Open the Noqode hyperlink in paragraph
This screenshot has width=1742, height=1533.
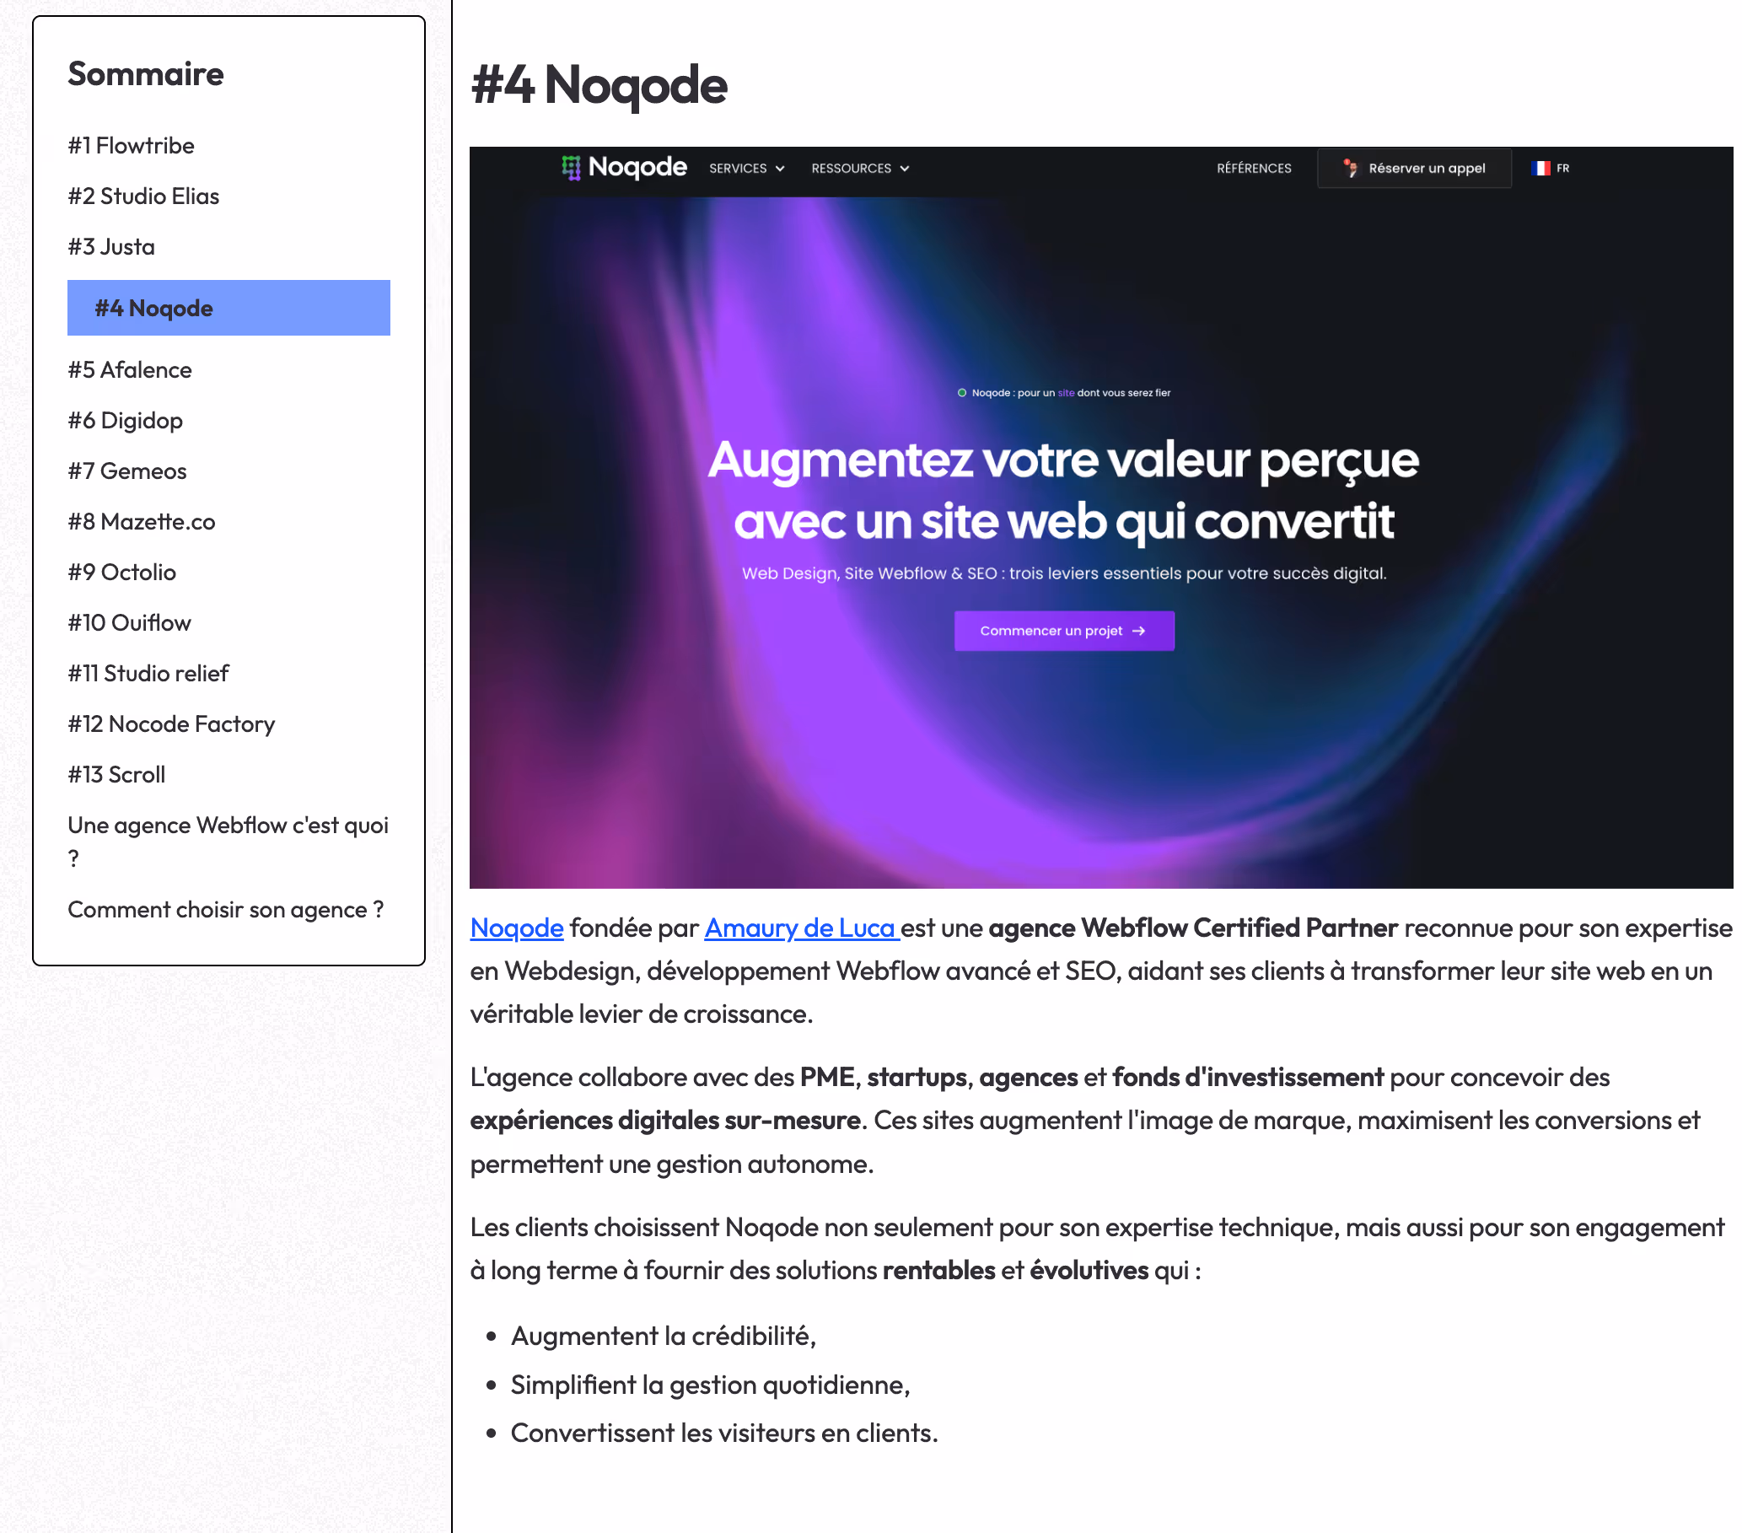click(x=517, y=928)
